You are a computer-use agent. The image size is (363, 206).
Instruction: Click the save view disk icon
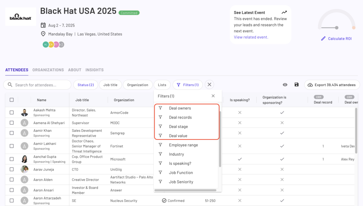[296, 85]
